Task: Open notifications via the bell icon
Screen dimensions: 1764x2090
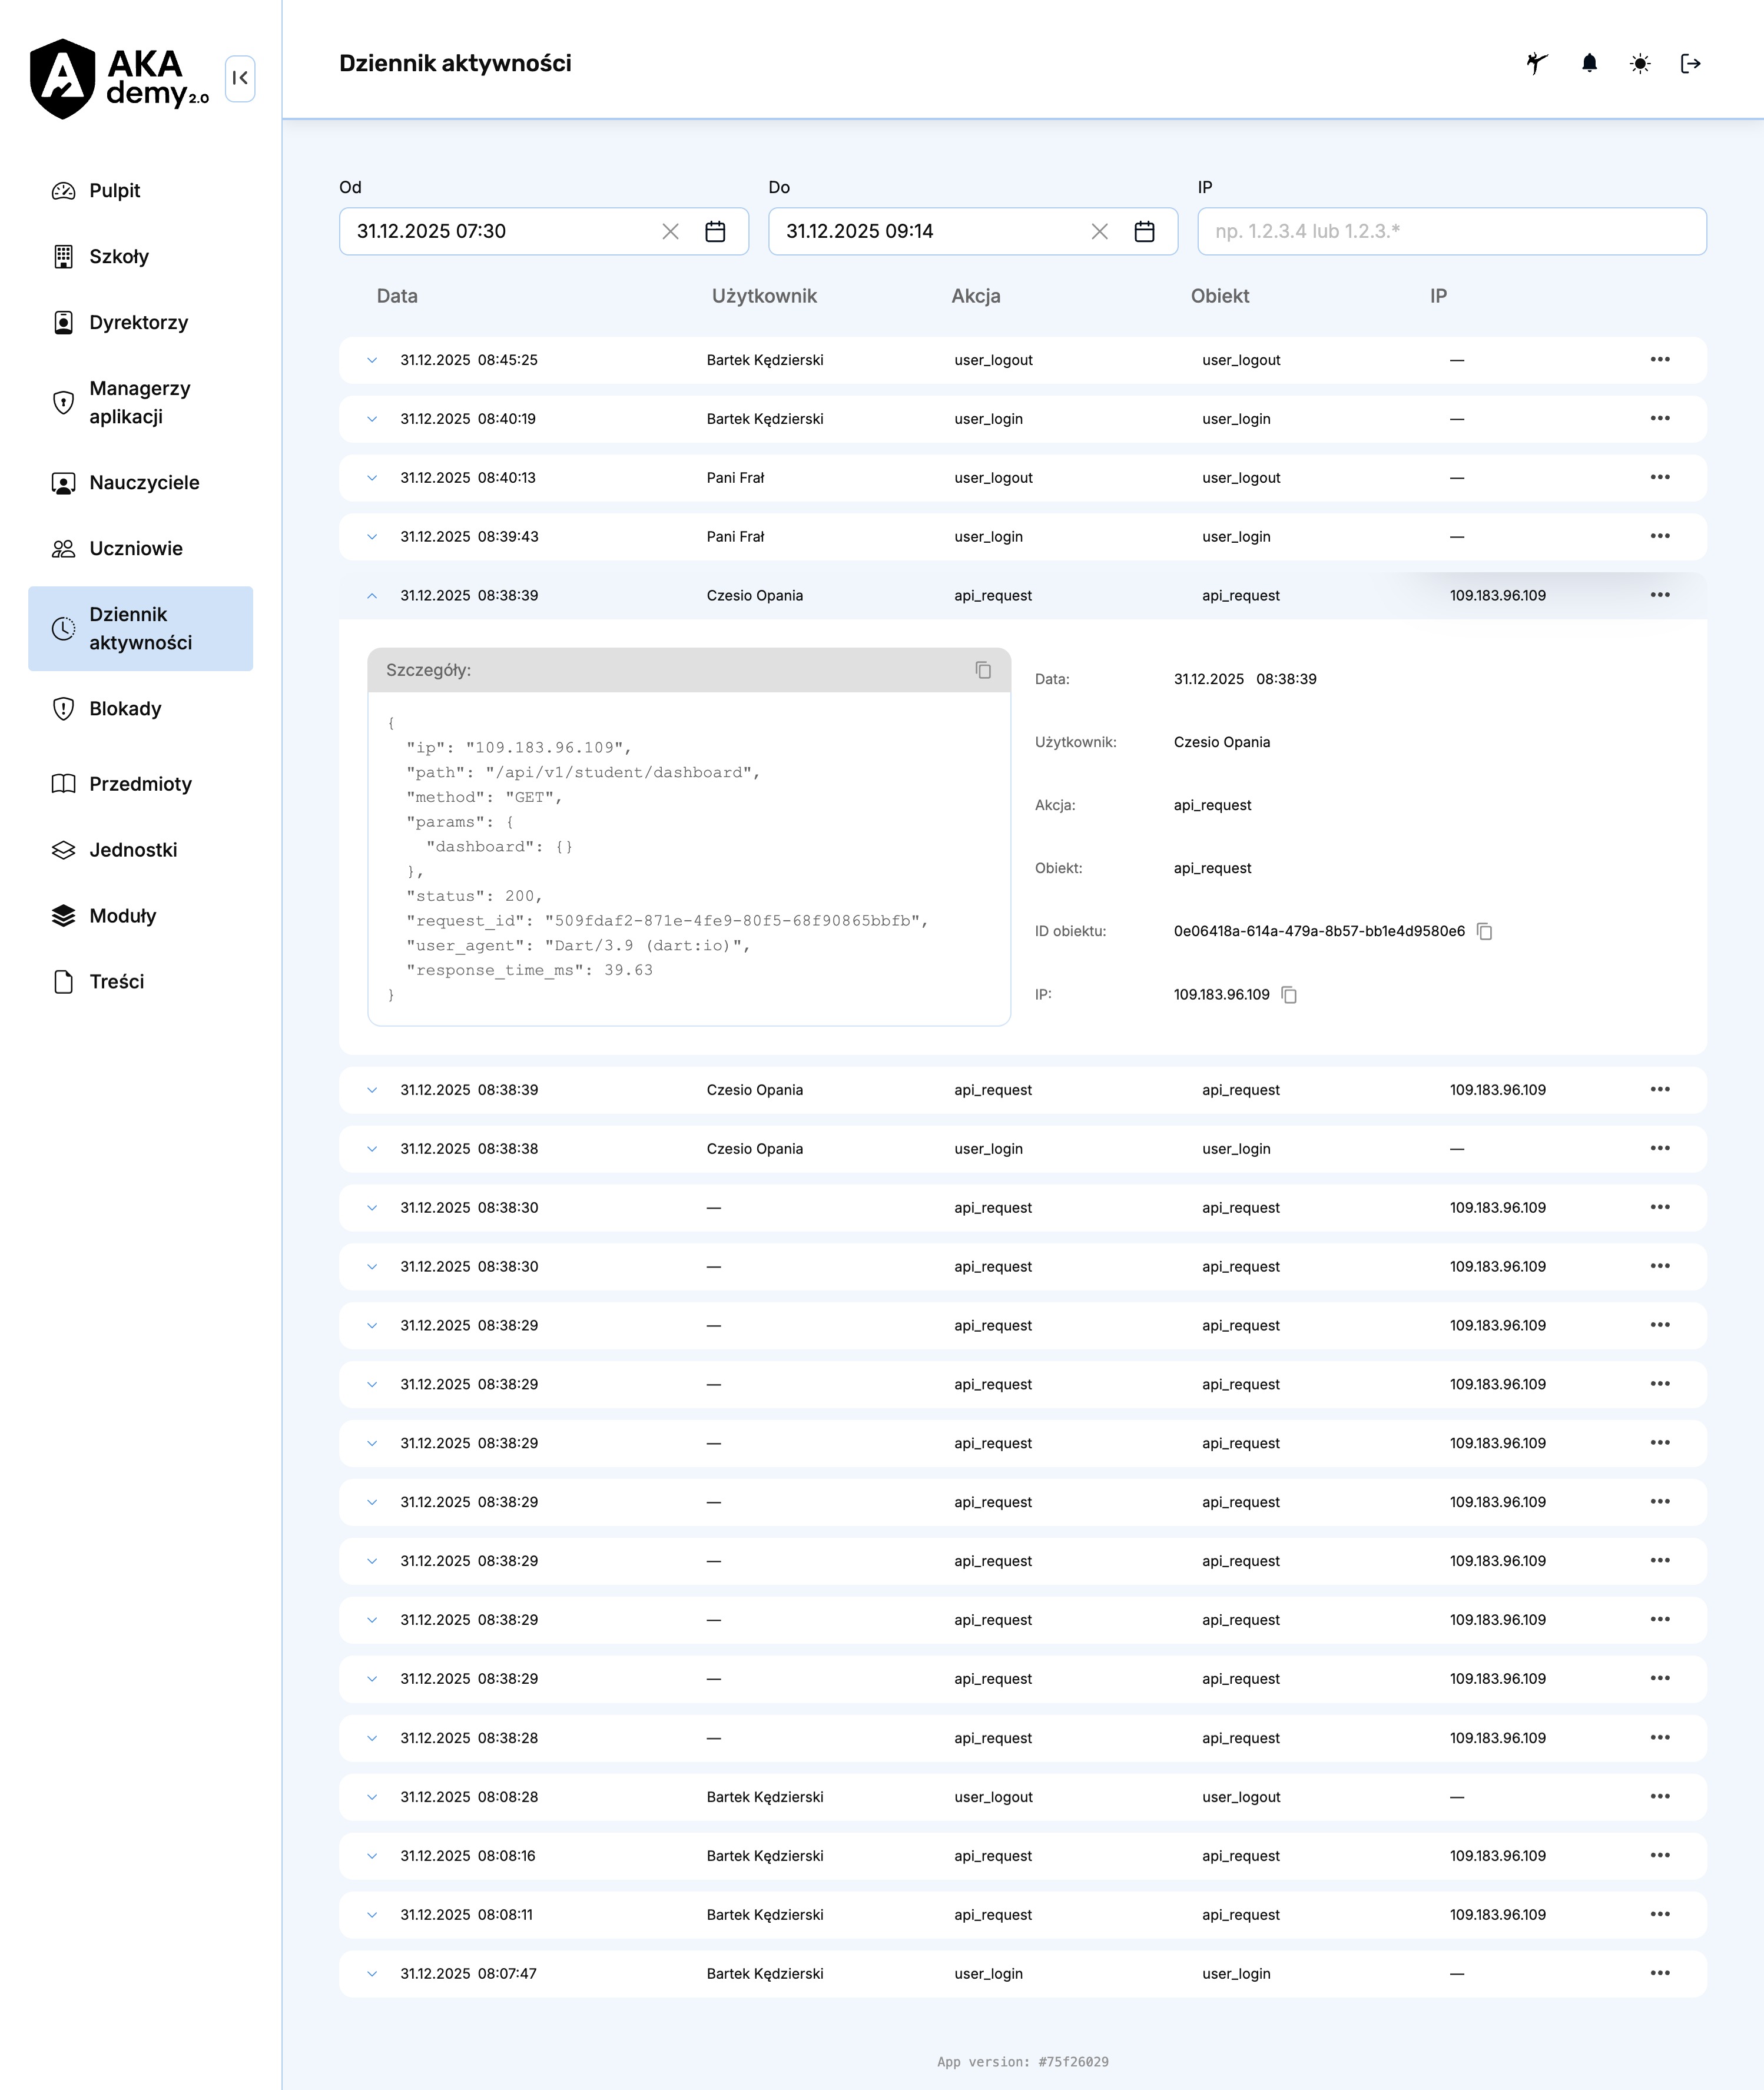Action: 1589,64
